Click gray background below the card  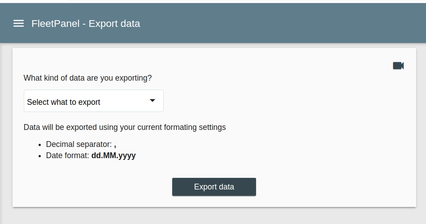213,216
